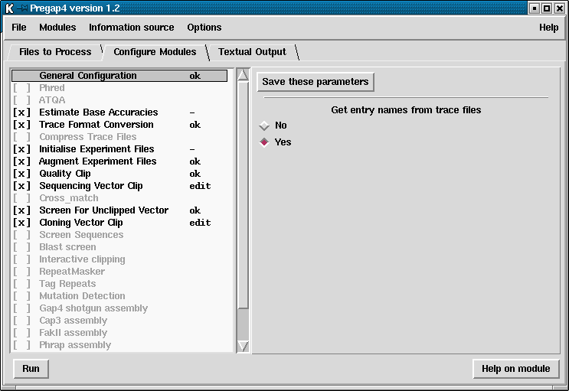Open the Modules menu
This screenshot has width=569, height=391.
[x=57, y=28]
